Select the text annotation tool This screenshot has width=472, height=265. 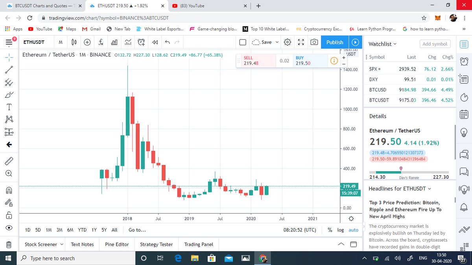pos(9,107)
